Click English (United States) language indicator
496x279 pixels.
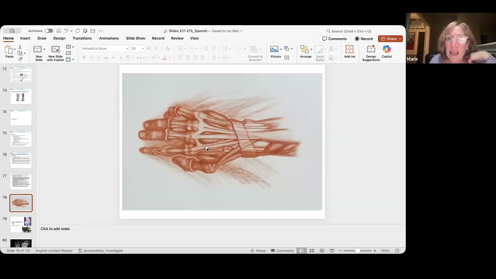[54, 251]
